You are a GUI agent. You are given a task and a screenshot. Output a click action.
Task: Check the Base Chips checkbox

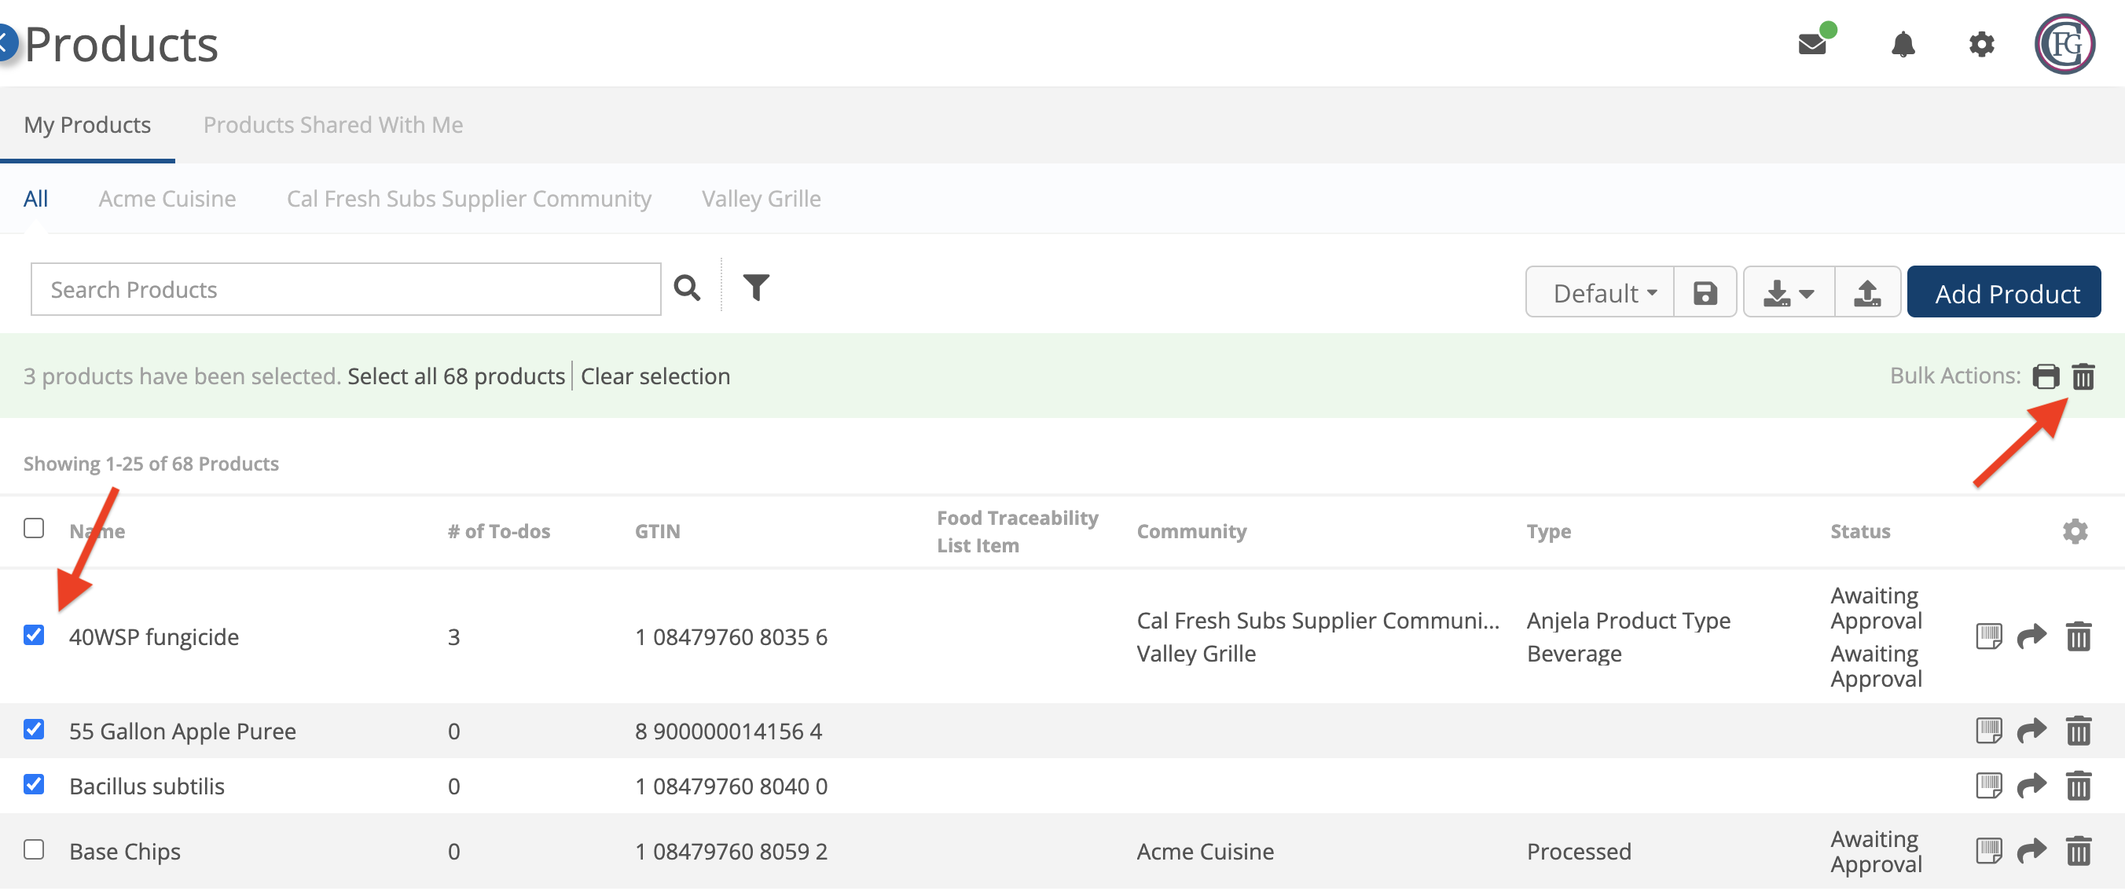click(x=34, y=849)
